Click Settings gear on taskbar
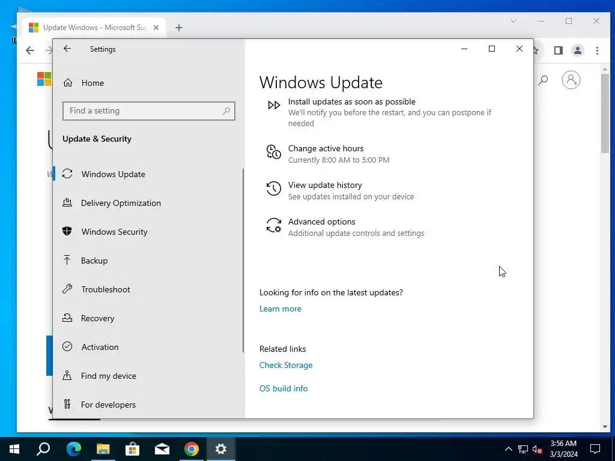This screenshot has height=461, width=615. click(221, 449)
